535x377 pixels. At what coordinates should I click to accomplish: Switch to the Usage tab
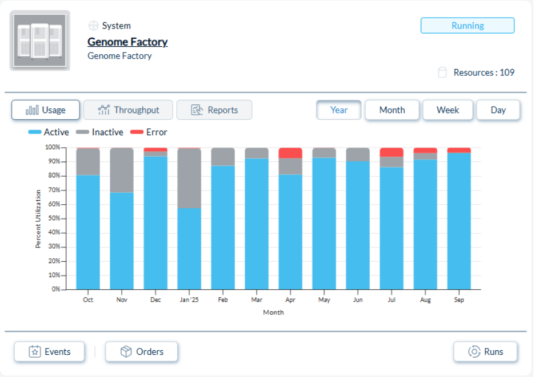[46, 110]
